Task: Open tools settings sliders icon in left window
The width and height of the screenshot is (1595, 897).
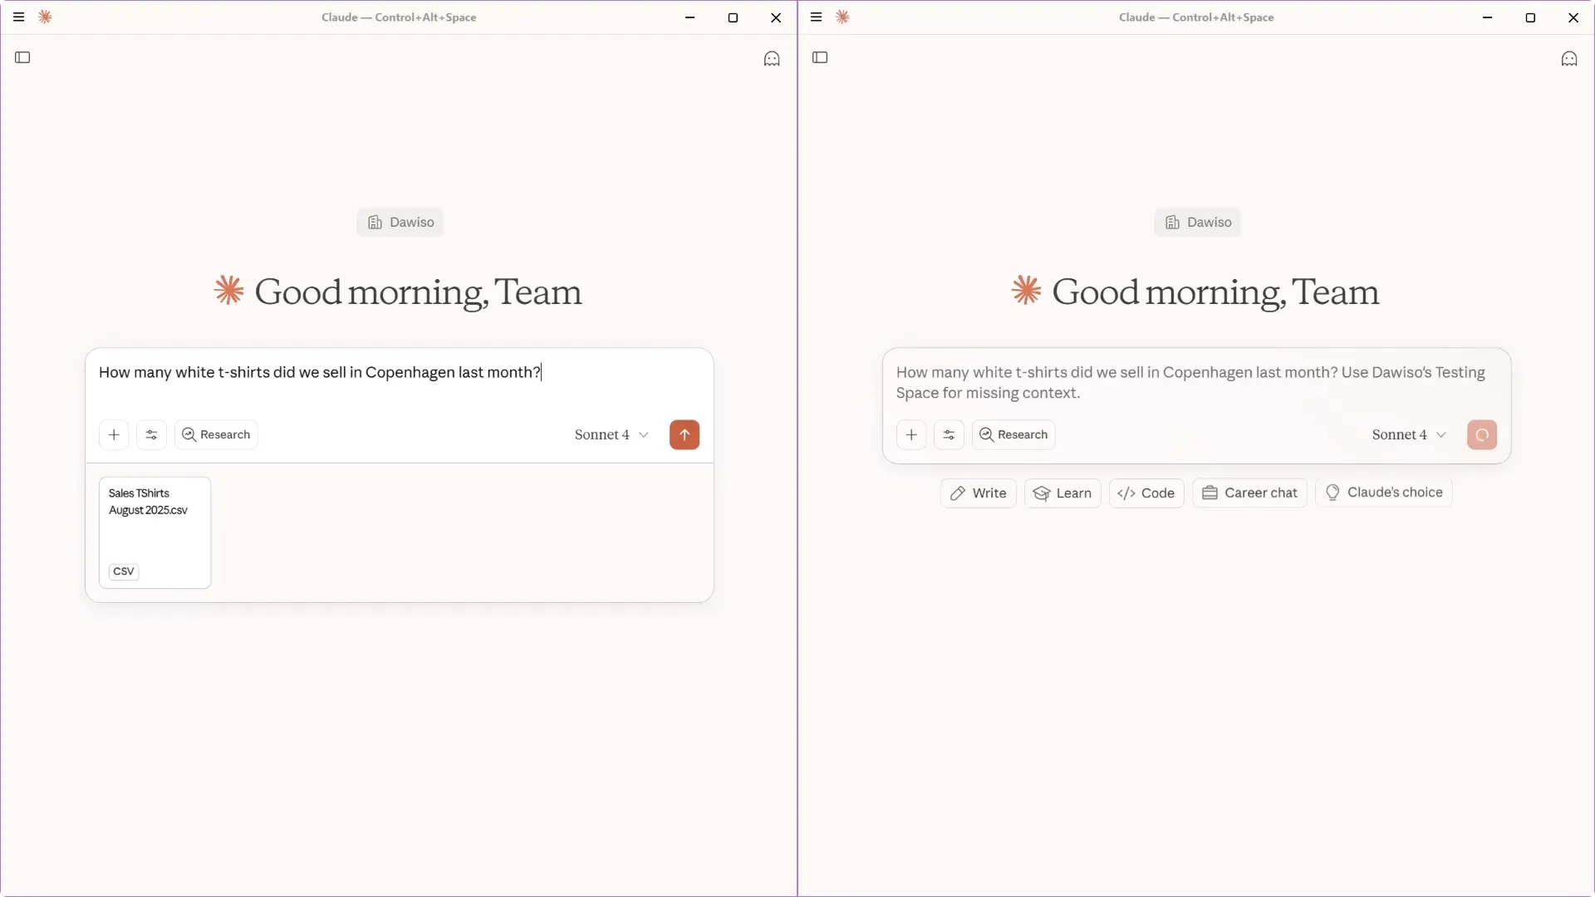Action: pos(151,434)
